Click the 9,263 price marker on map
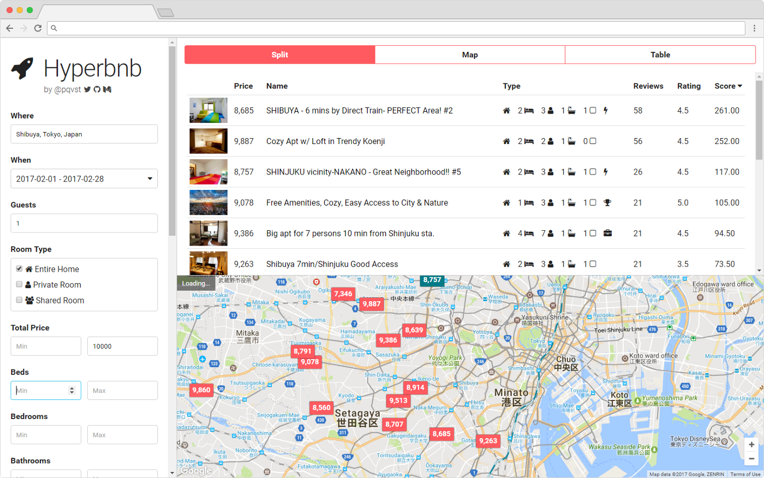764x478 pixels. (488, 441)
